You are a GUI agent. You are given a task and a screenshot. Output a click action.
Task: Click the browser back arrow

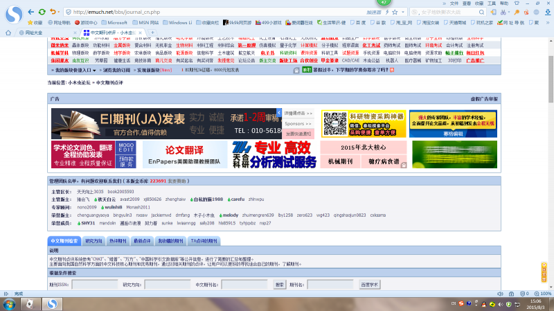tap(30, 12)
